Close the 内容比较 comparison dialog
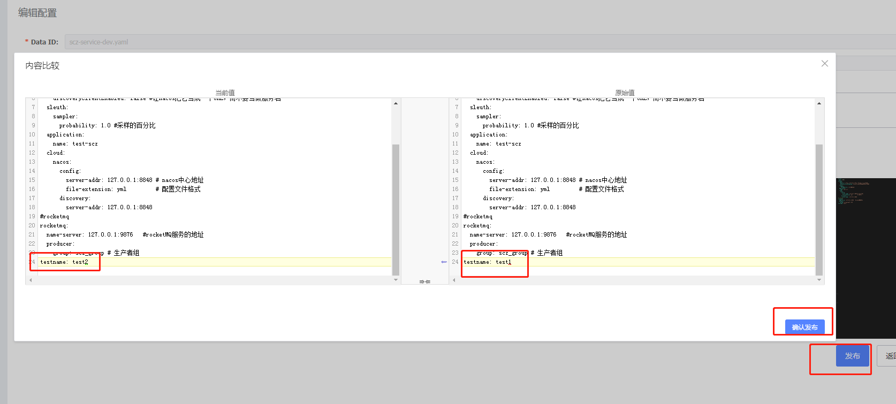896x404 pixels. (825, 63)
